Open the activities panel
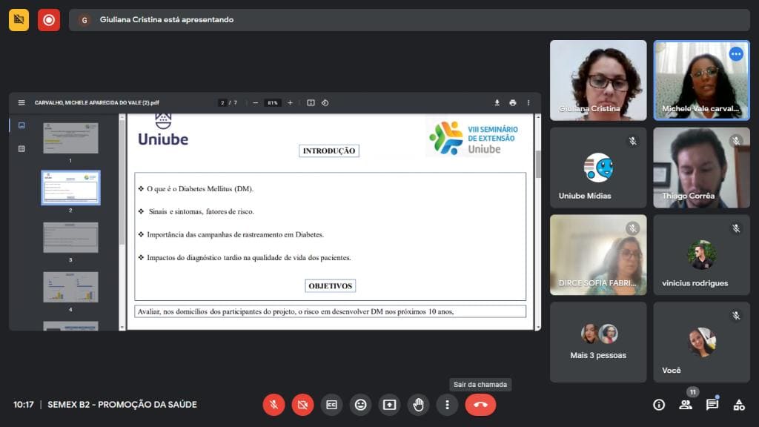This screenshot has height=427, width=759. [x=739, y=405]
